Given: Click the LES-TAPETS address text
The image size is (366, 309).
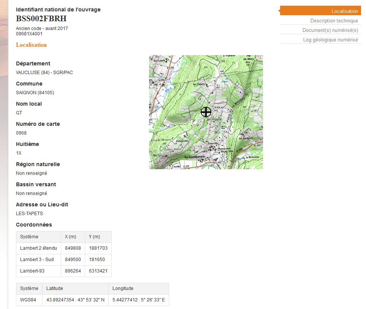Looking at the screenshot, I should click(29, 214).
